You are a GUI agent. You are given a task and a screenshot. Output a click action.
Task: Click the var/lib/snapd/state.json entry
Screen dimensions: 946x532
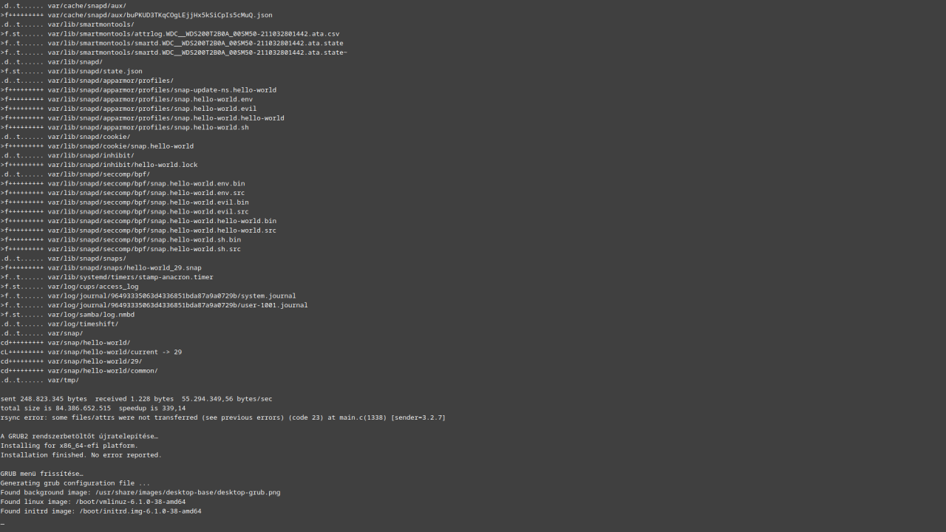coord(95,72)
